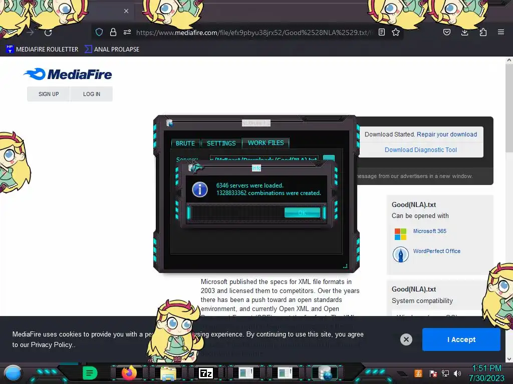
Task: Toggle reader view icon
Action: [381, 32]
